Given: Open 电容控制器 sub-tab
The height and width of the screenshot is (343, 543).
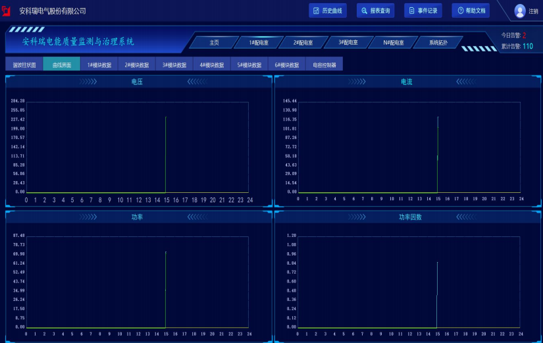Looking at the screenshot, I should (324, 65).
